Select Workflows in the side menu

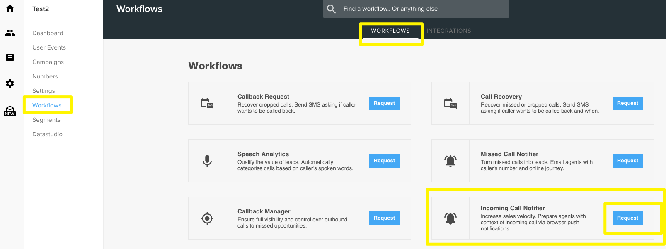tap(47, 105)
